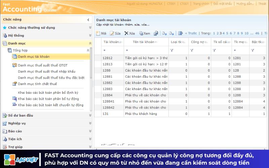The width and height of the screenshot is (269, 168).
Task: Select Danh mục tài khoản tree item
Action: pyautogui.click(x=51, y=56)
